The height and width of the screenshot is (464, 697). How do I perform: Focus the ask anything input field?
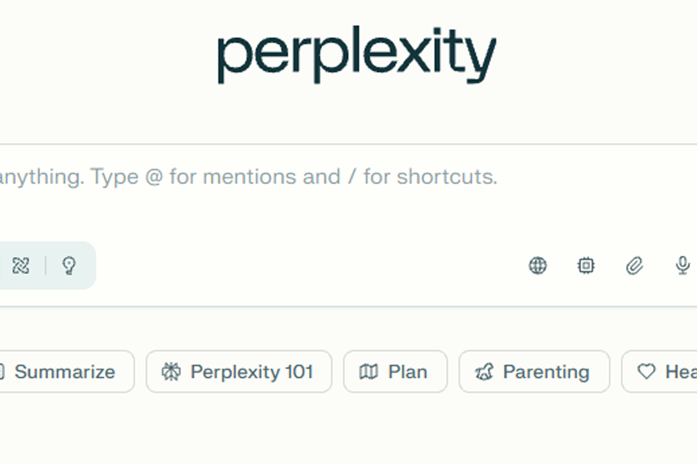pyautogui.click(x=258, y=177)
